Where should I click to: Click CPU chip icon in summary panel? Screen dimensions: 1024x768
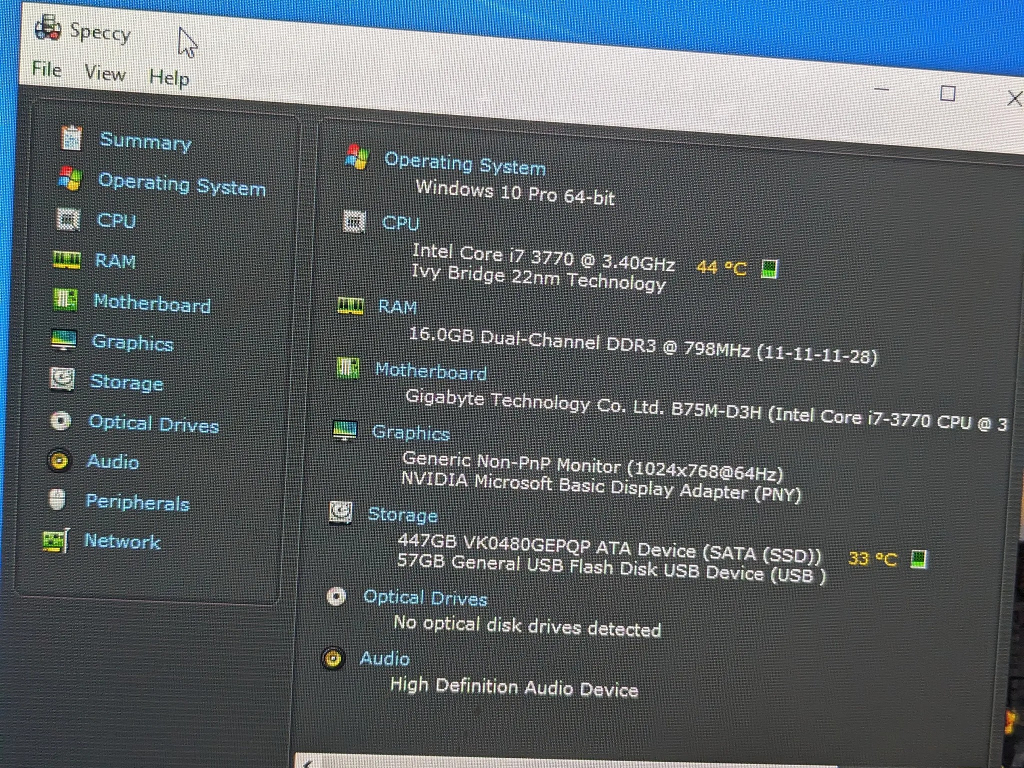[354, 221]
